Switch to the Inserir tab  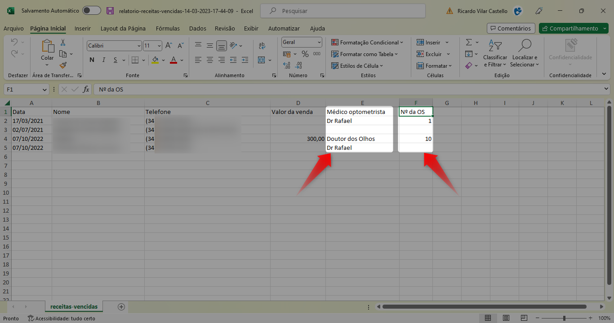[83, 28]
